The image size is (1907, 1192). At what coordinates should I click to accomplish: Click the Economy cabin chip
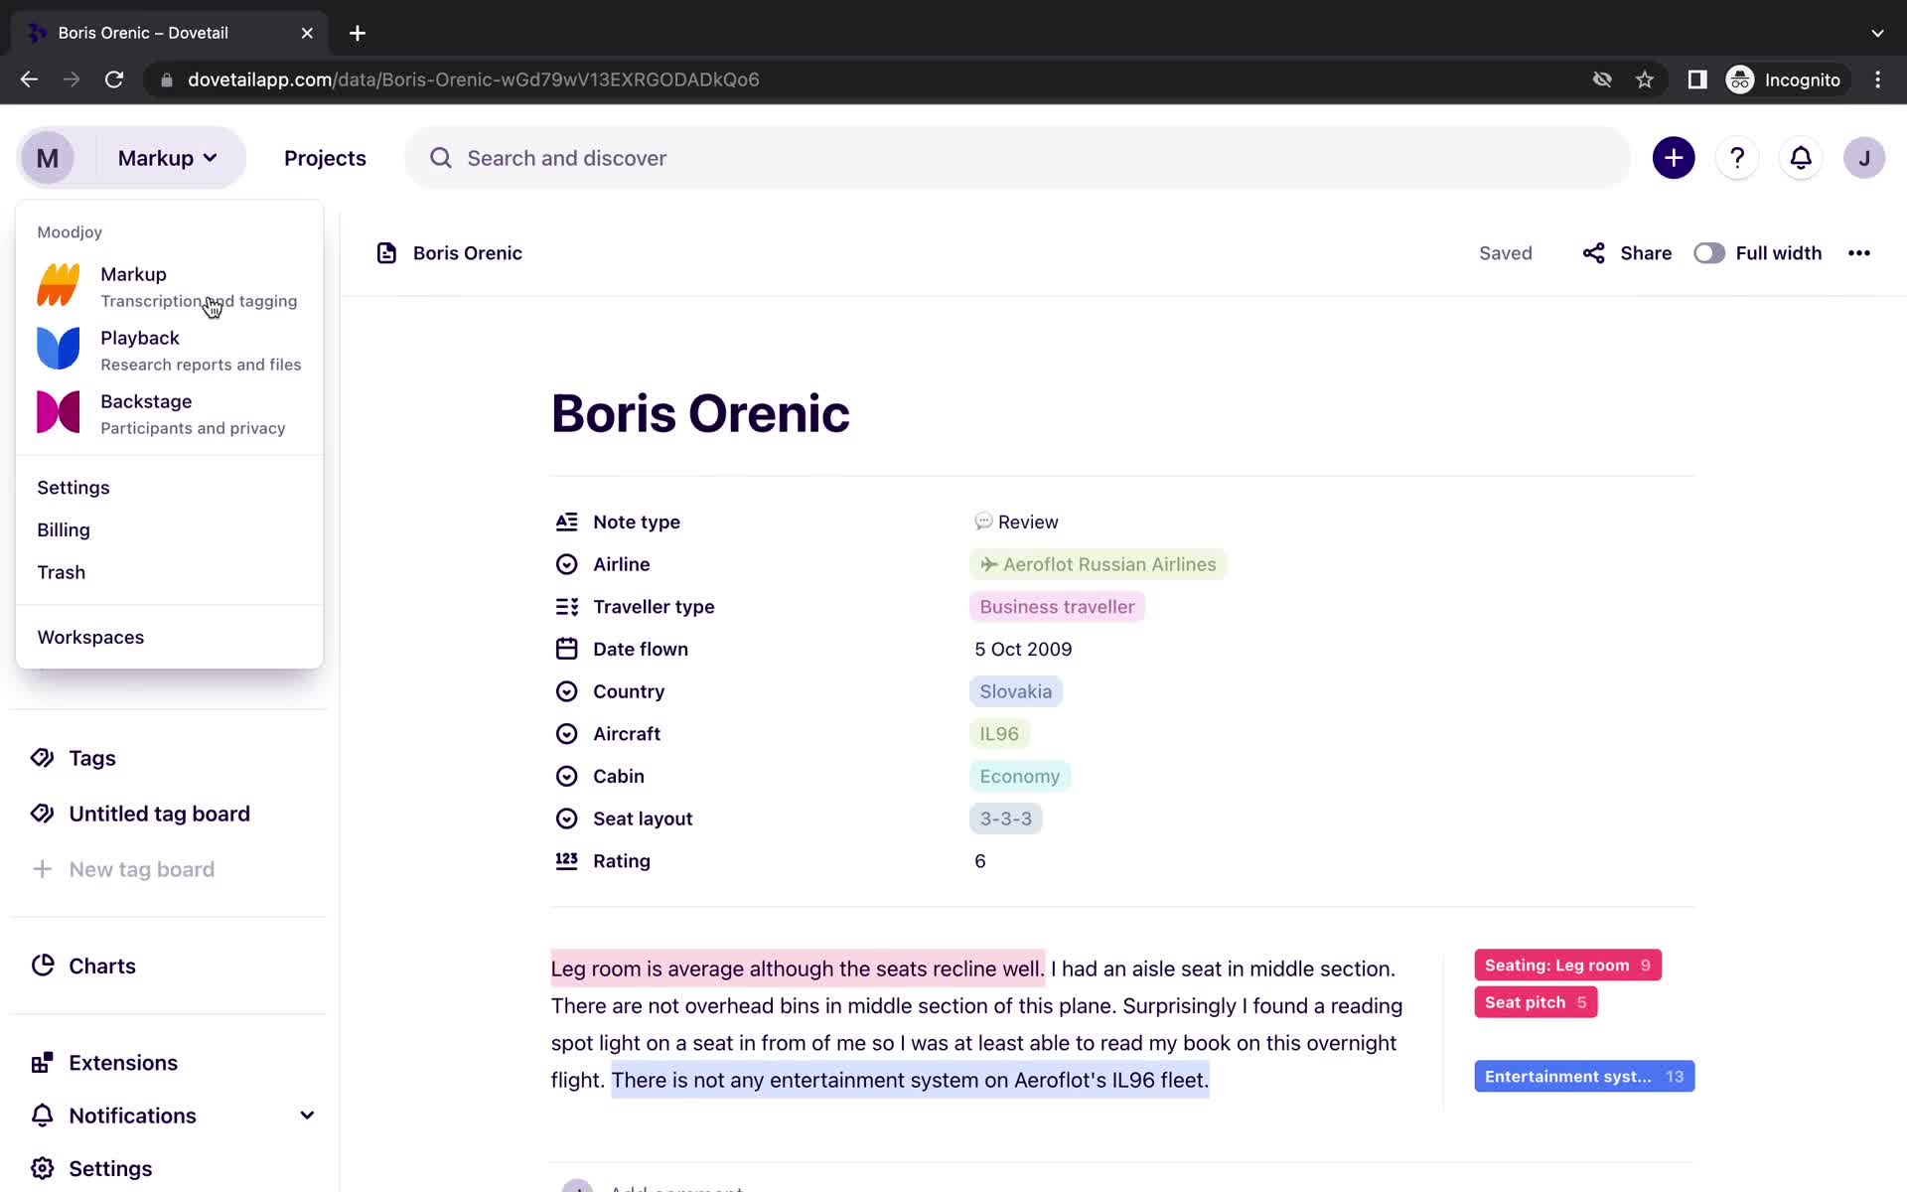1020,776
